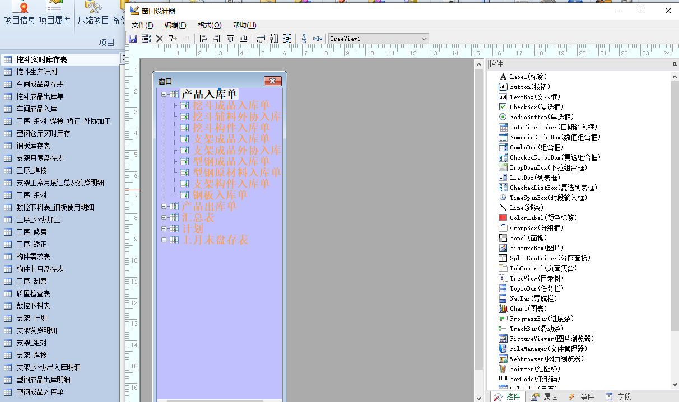679x402 pixels.
Task: Expand the 上月末盘存表 tree node
Action: pos(164,240)
